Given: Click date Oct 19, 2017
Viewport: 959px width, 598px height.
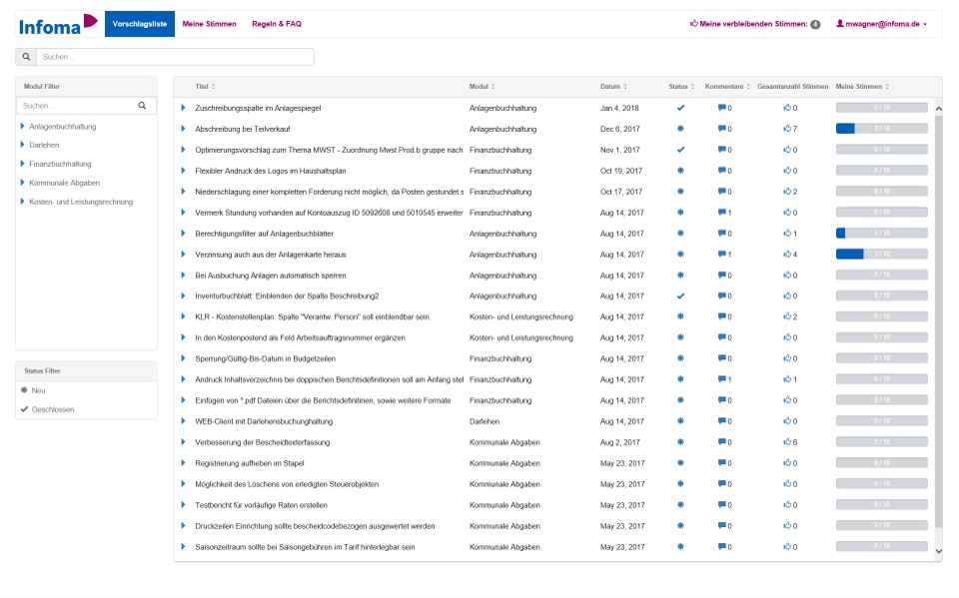Looking at the screenshot, I should pyautogui.click(x=620, y=171).
